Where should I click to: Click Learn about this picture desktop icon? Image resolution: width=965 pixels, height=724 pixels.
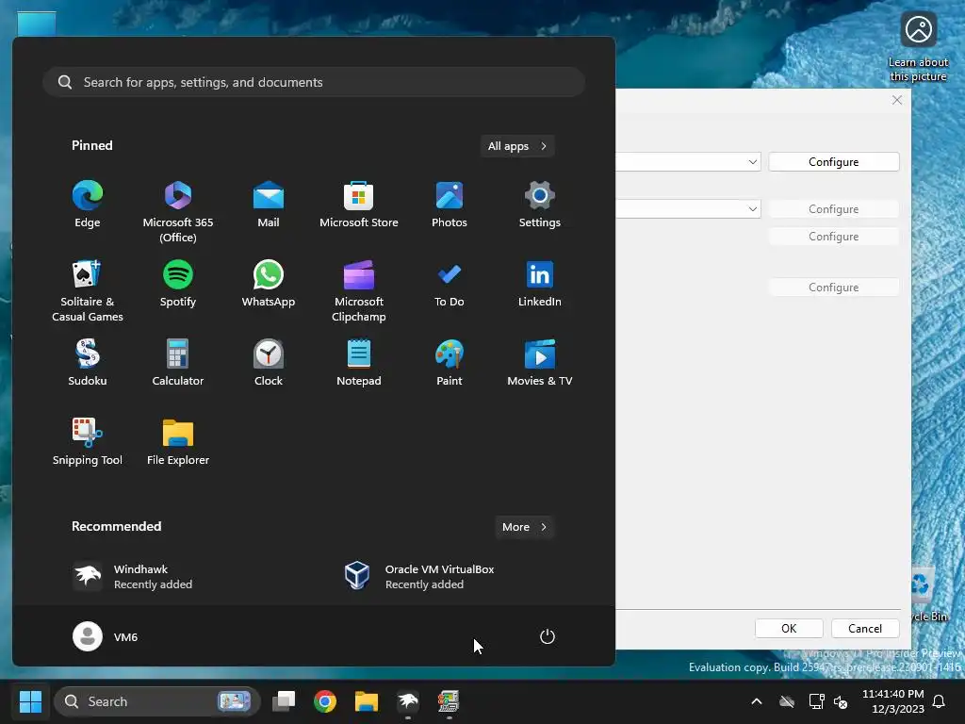(918, 47)
